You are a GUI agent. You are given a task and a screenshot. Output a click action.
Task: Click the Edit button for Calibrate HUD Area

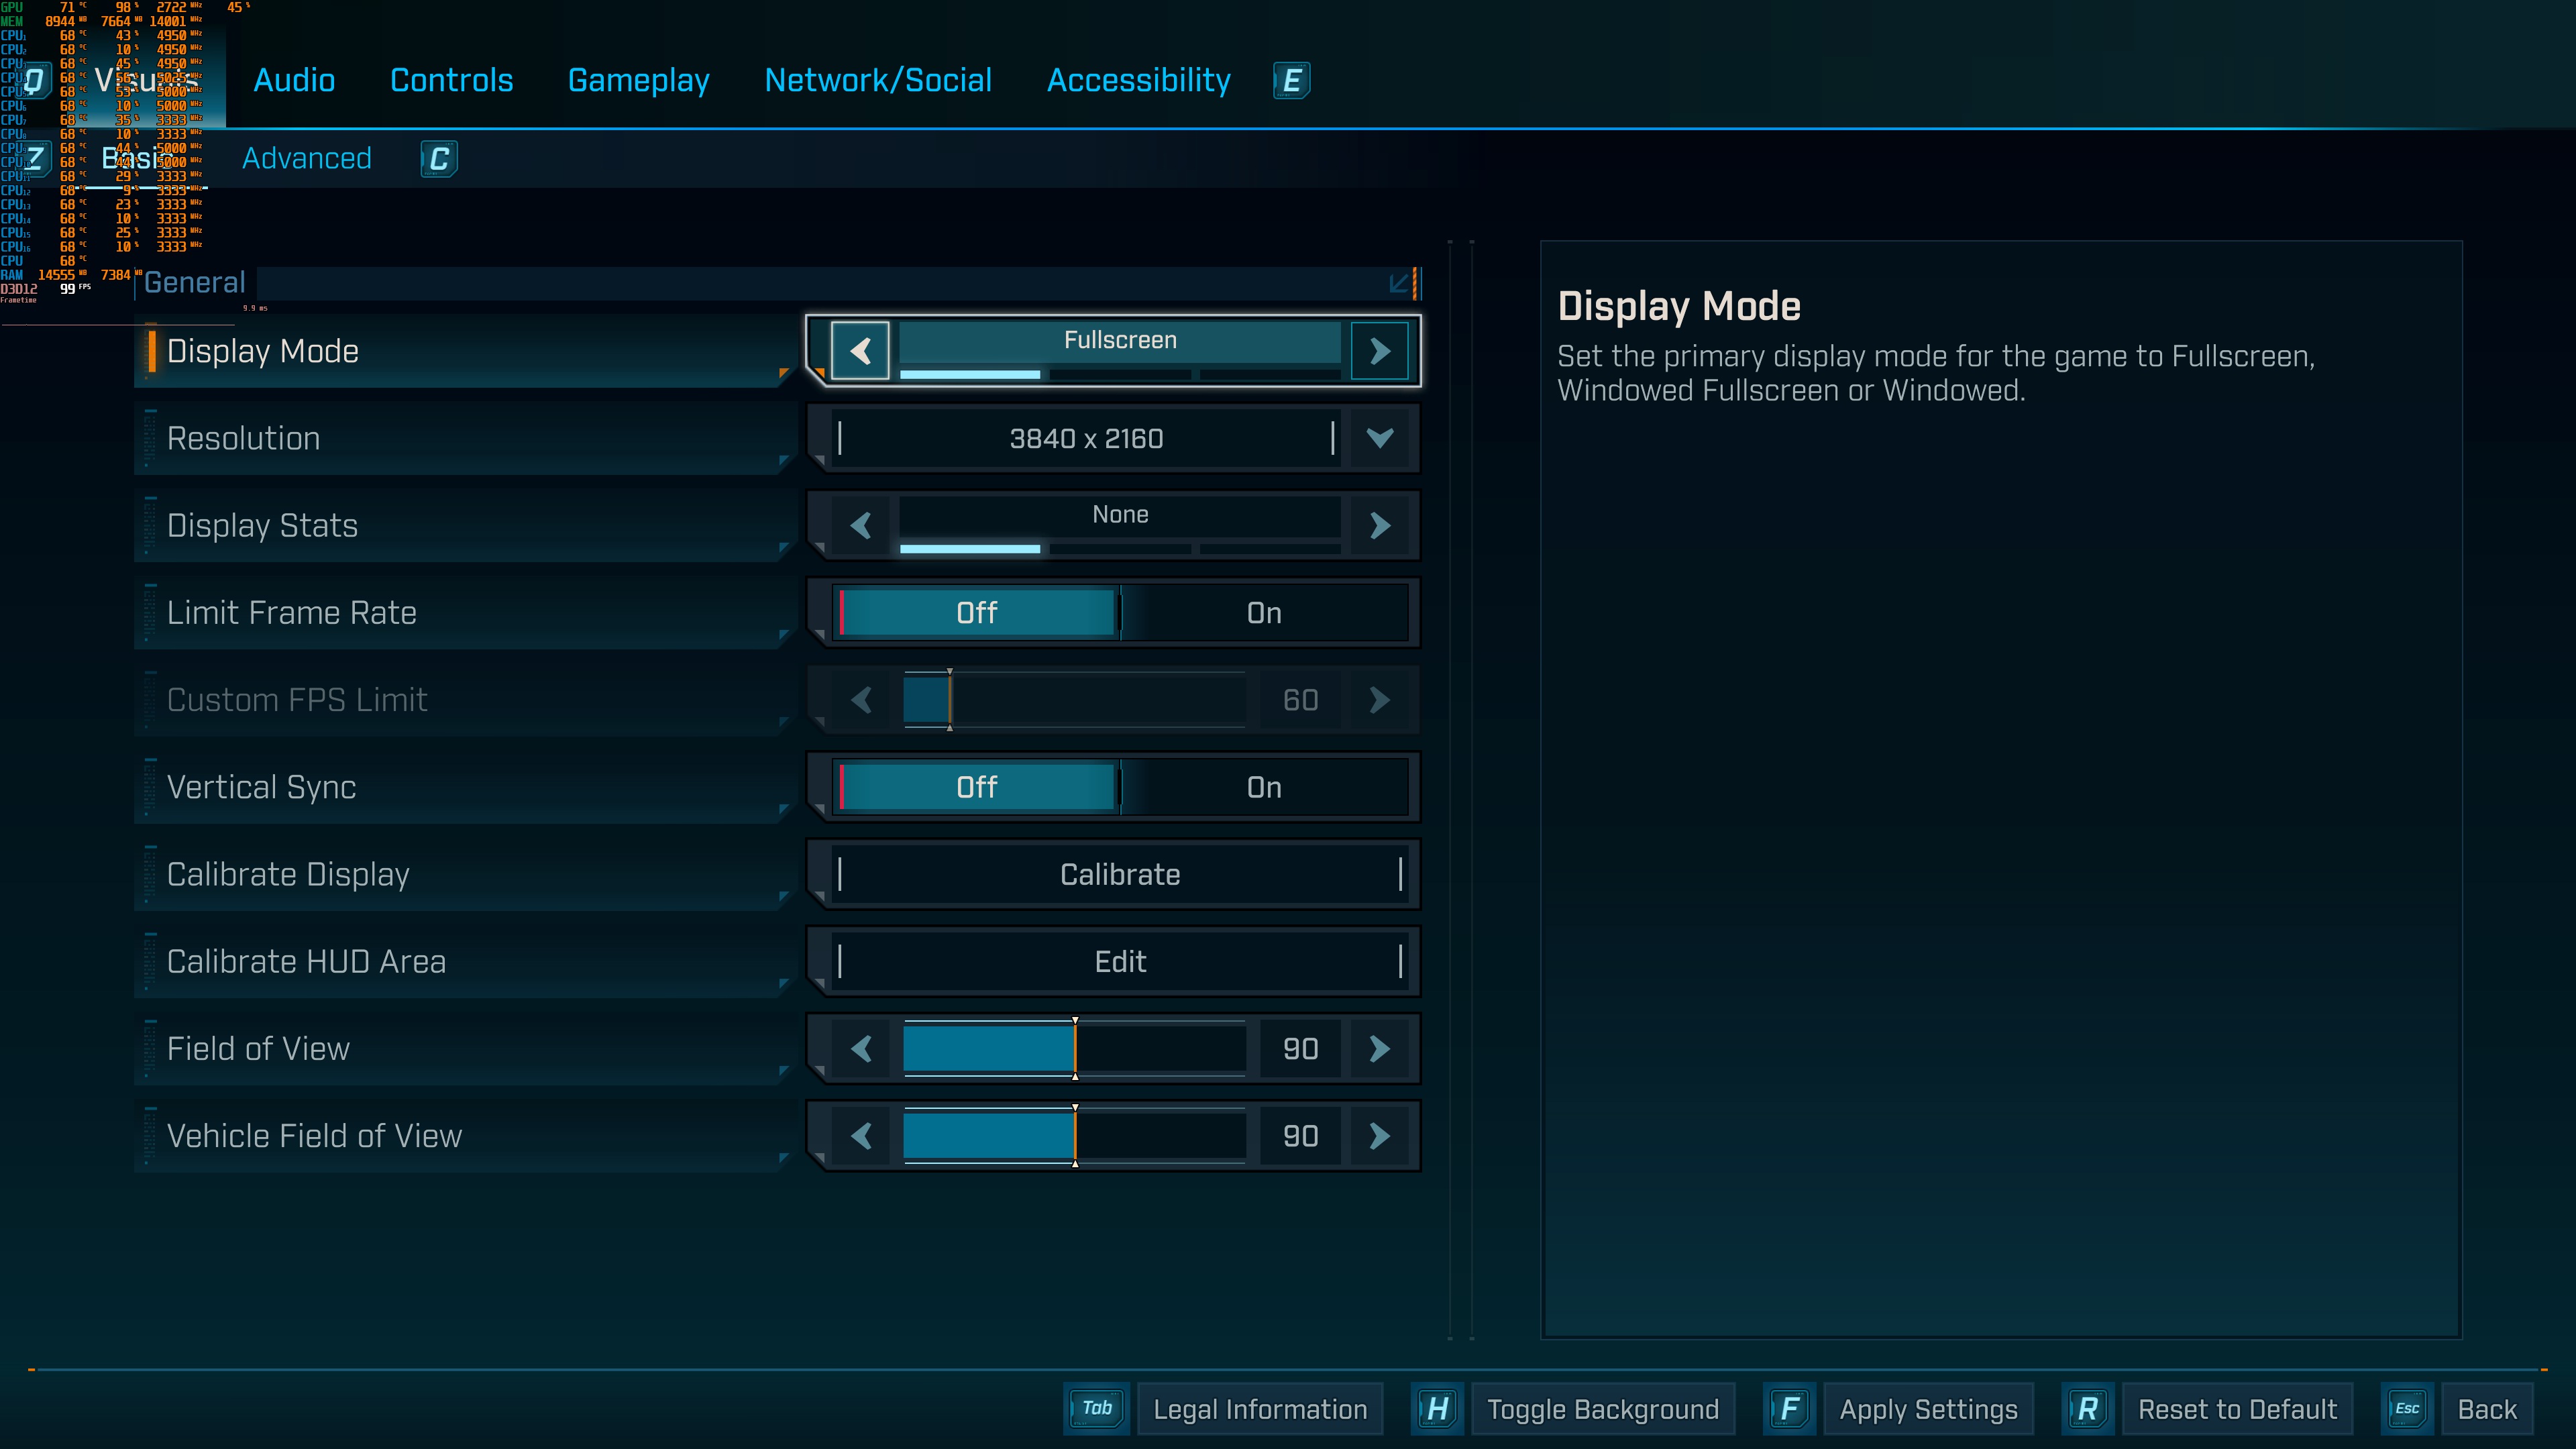pos(1119,961)
